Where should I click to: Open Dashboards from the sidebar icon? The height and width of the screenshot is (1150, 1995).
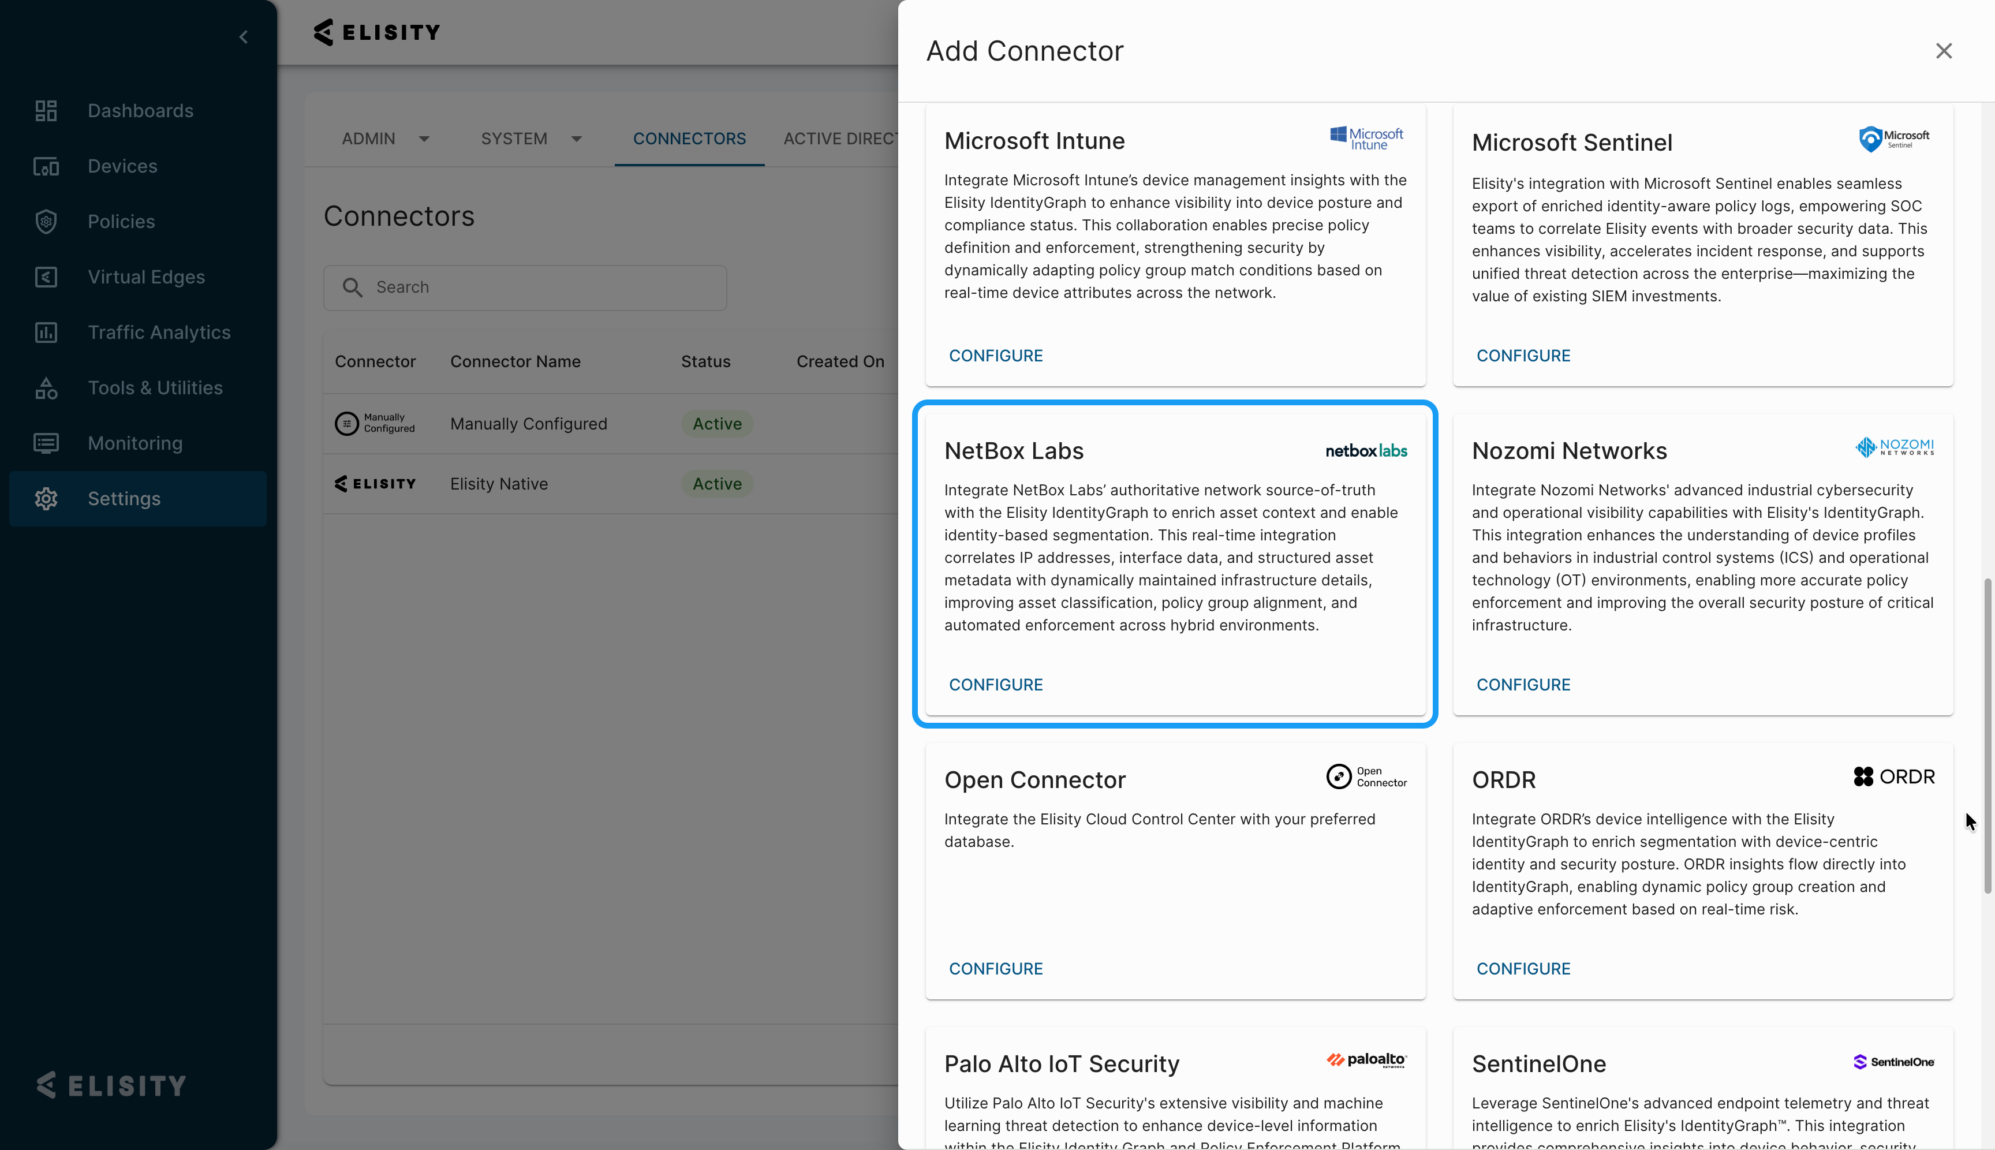[x=46, y=111]
